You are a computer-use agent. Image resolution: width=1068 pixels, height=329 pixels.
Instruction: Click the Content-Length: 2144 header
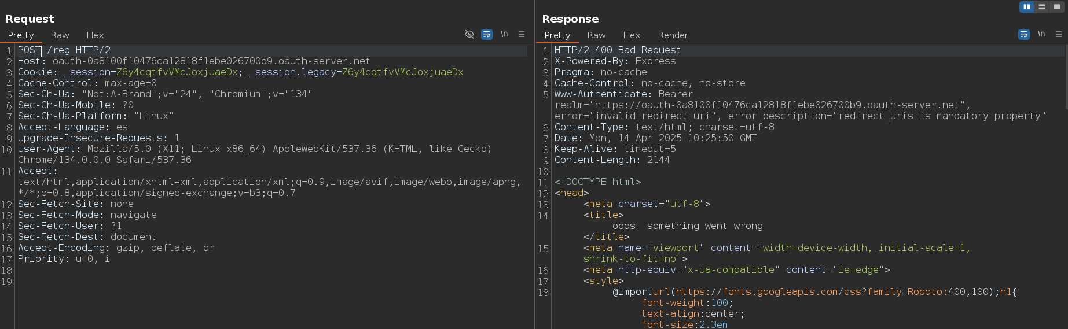tap(612, 160)
